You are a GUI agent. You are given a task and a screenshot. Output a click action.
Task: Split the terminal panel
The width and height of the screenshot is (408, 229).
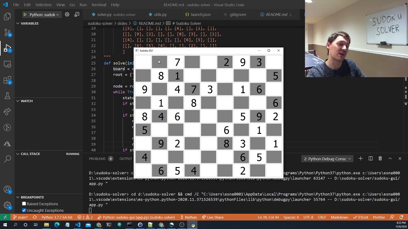(370, 158)
